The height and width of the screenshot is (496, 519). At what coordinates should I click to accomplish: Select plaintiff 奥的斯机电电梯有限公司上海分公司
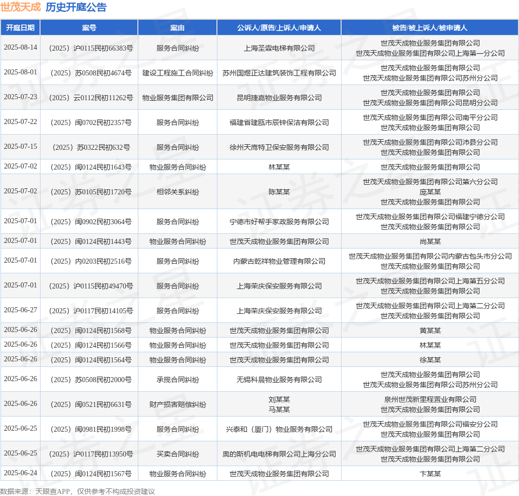click(279, 454)
